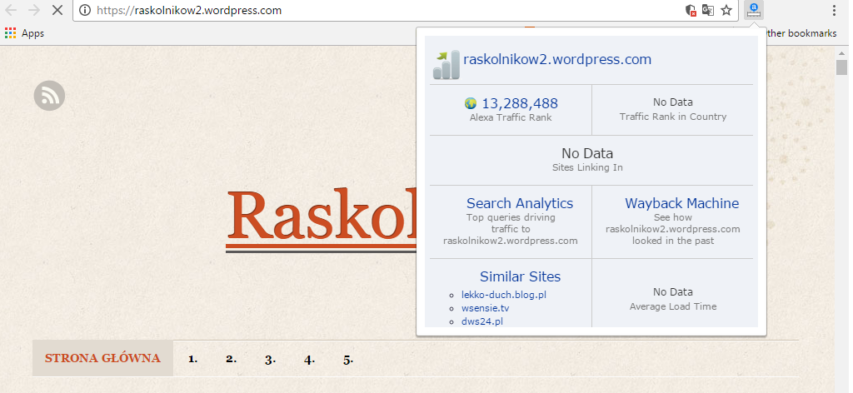
Task: Open blog menu page 4.
Action: (x=310, y=360)
